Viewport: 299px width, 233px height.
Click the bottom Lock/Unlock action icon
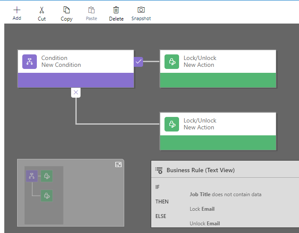(172, 124)
